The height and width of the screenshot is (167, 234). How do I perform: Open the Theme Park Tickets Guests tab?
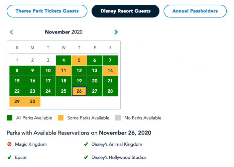[x=47, y=11]
